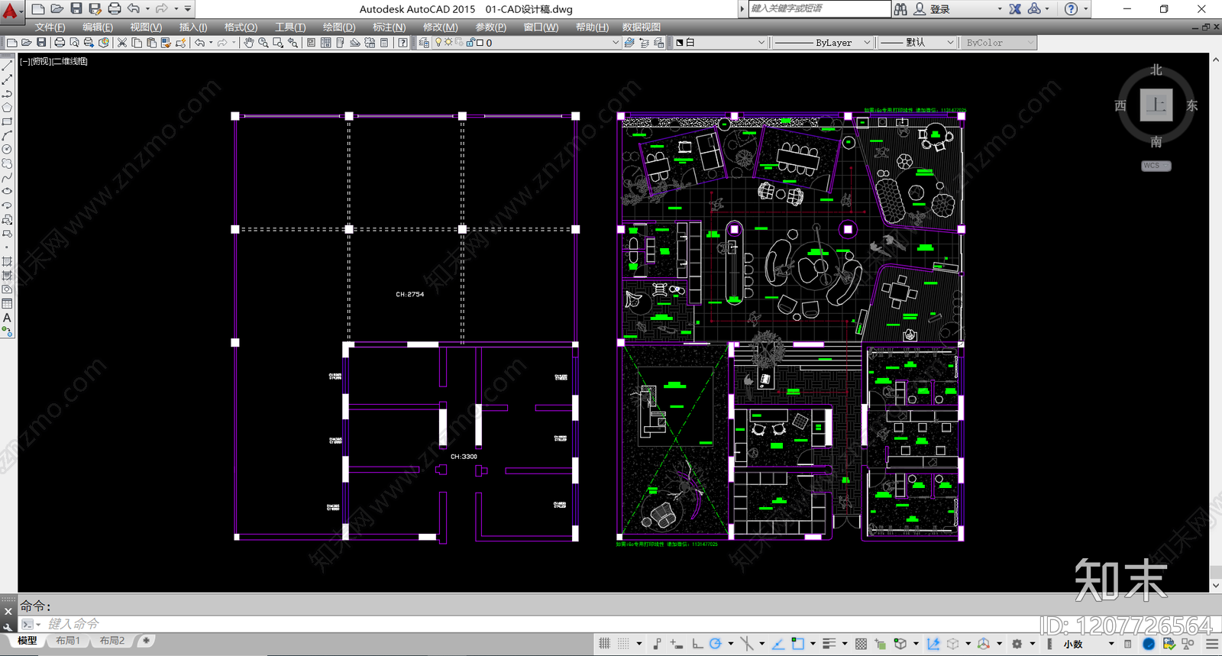The width and height of the screenshot is (1222, 656).
Task: Open Autodesk Exchange Apps X icon
Action: [x=1015, y=8]
